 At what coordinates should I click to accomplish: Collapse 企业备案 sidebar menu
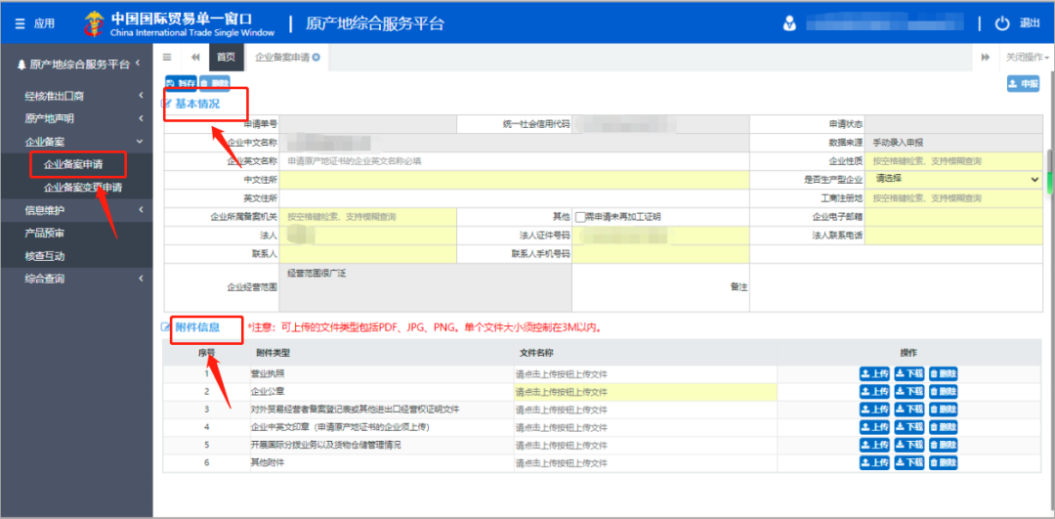coord(76,142)
